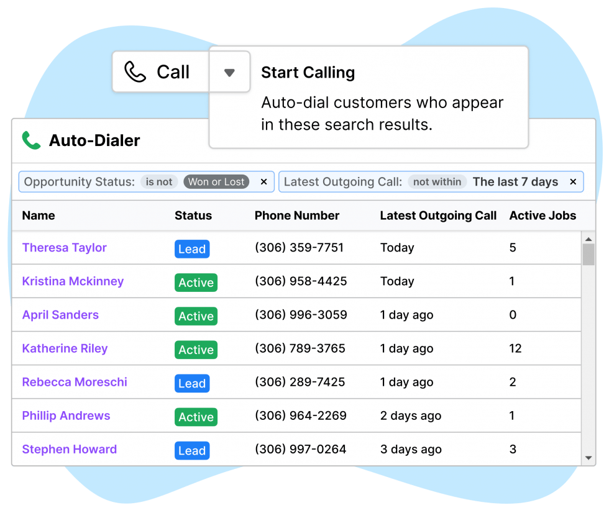Click the green Auto-Dialer phone icon
Screen dimensions: 609x518
[x=29, y=140]
